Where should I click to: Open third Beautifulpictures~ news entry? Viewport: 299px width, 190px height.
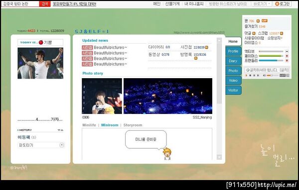coord(110,59)
